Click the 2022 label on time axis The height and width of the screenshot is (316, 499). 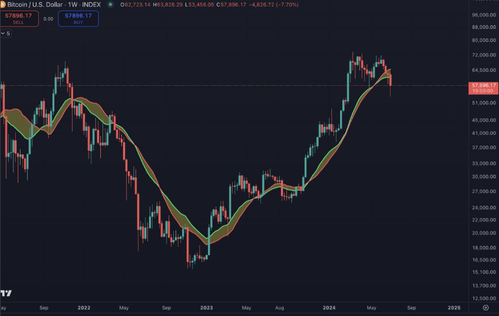coord(84,308)
